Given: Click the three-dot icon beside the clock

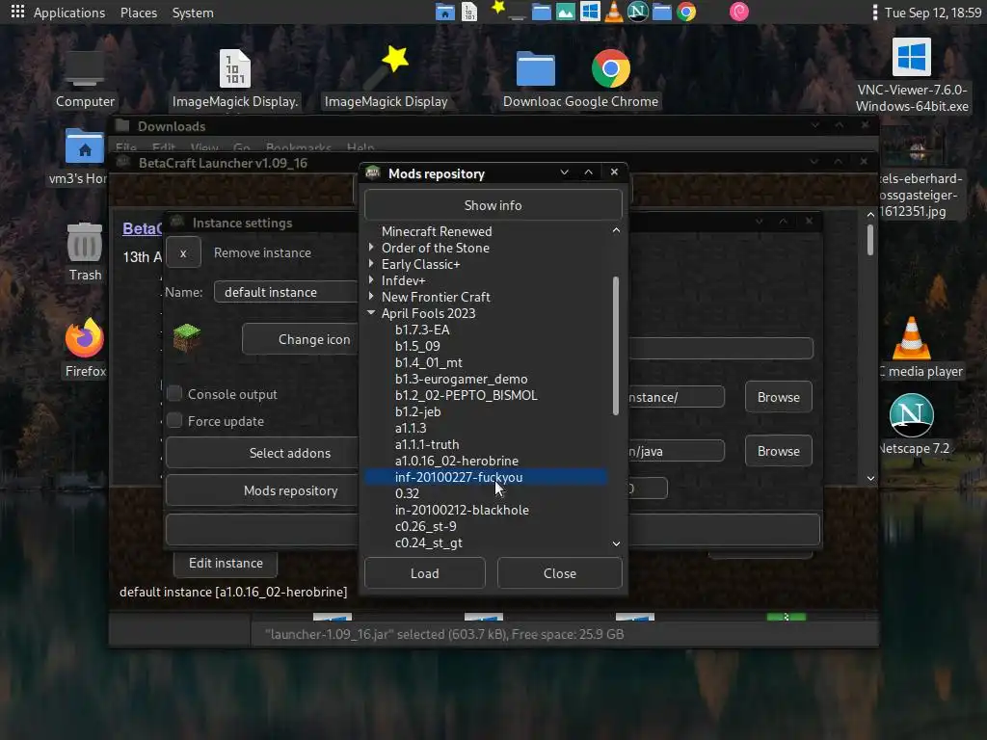Looking at the screenshot, I should (874, 12).
